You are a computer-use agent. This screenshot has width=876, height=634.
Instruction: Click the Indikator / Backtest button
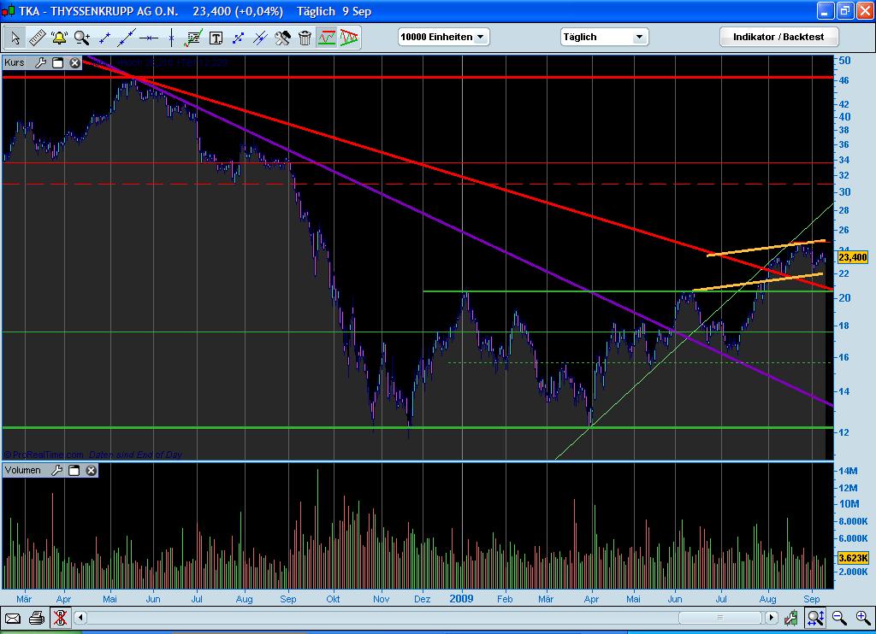click(x=778, y=37)
